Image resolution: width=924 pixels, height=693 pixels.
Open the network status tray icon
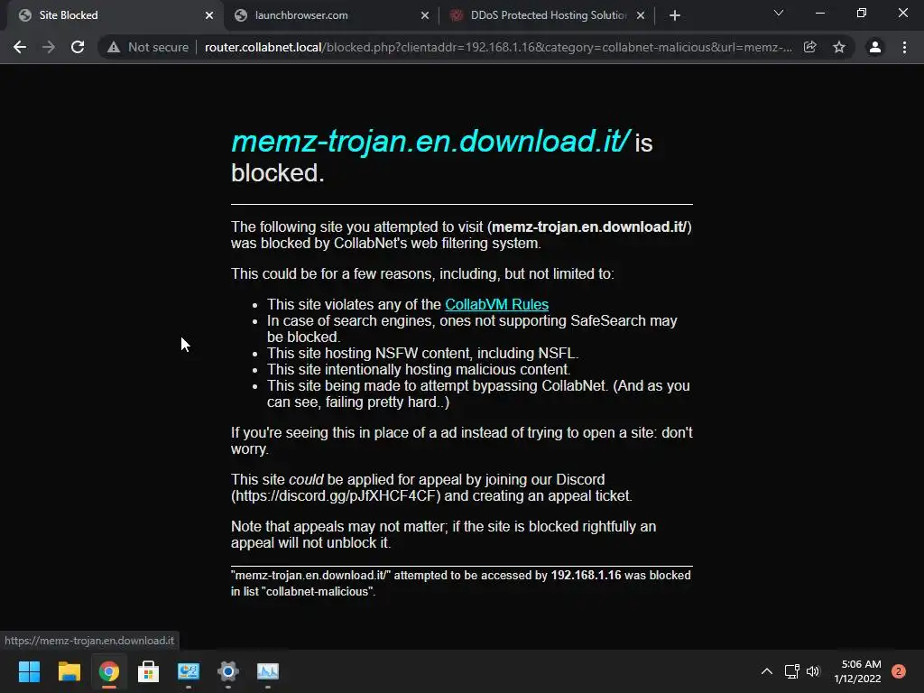point(791,671)
